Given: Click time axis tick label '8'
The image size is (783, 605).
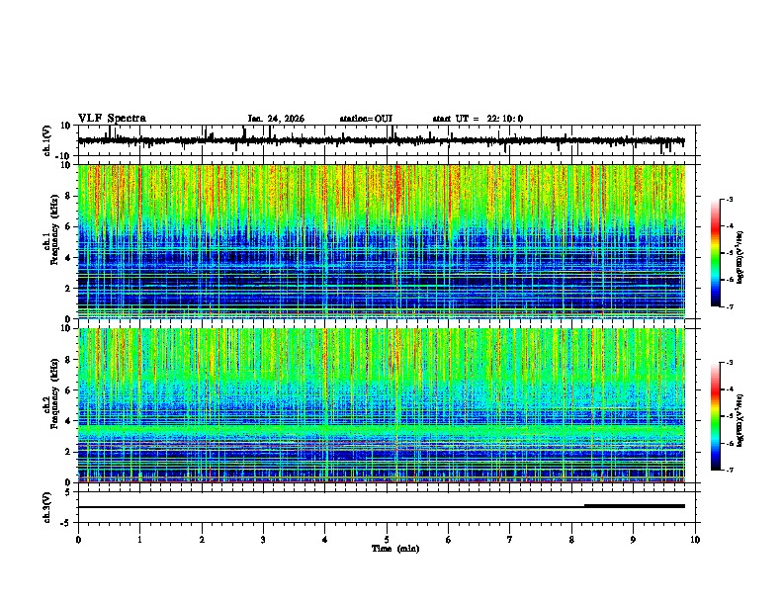Looking at the screenshot, I should 571,540.
